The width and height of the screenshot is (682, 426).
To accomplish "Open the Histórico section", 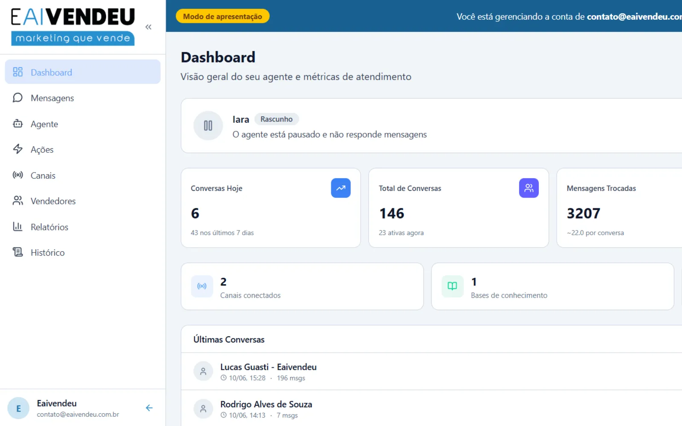I will [83, 253].
